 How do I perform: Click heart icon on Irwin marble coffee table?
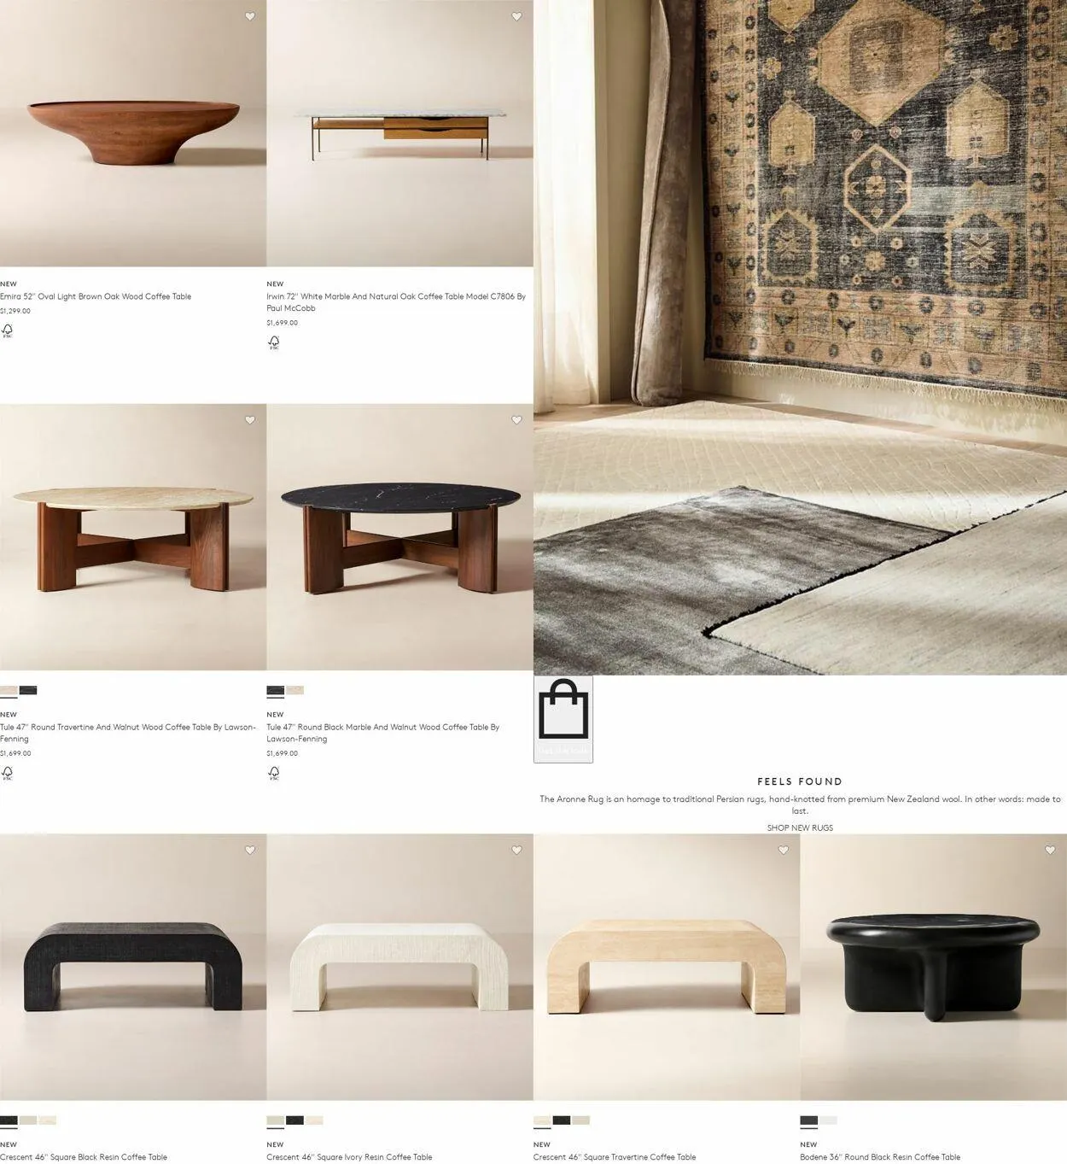[x=516, y=16]
